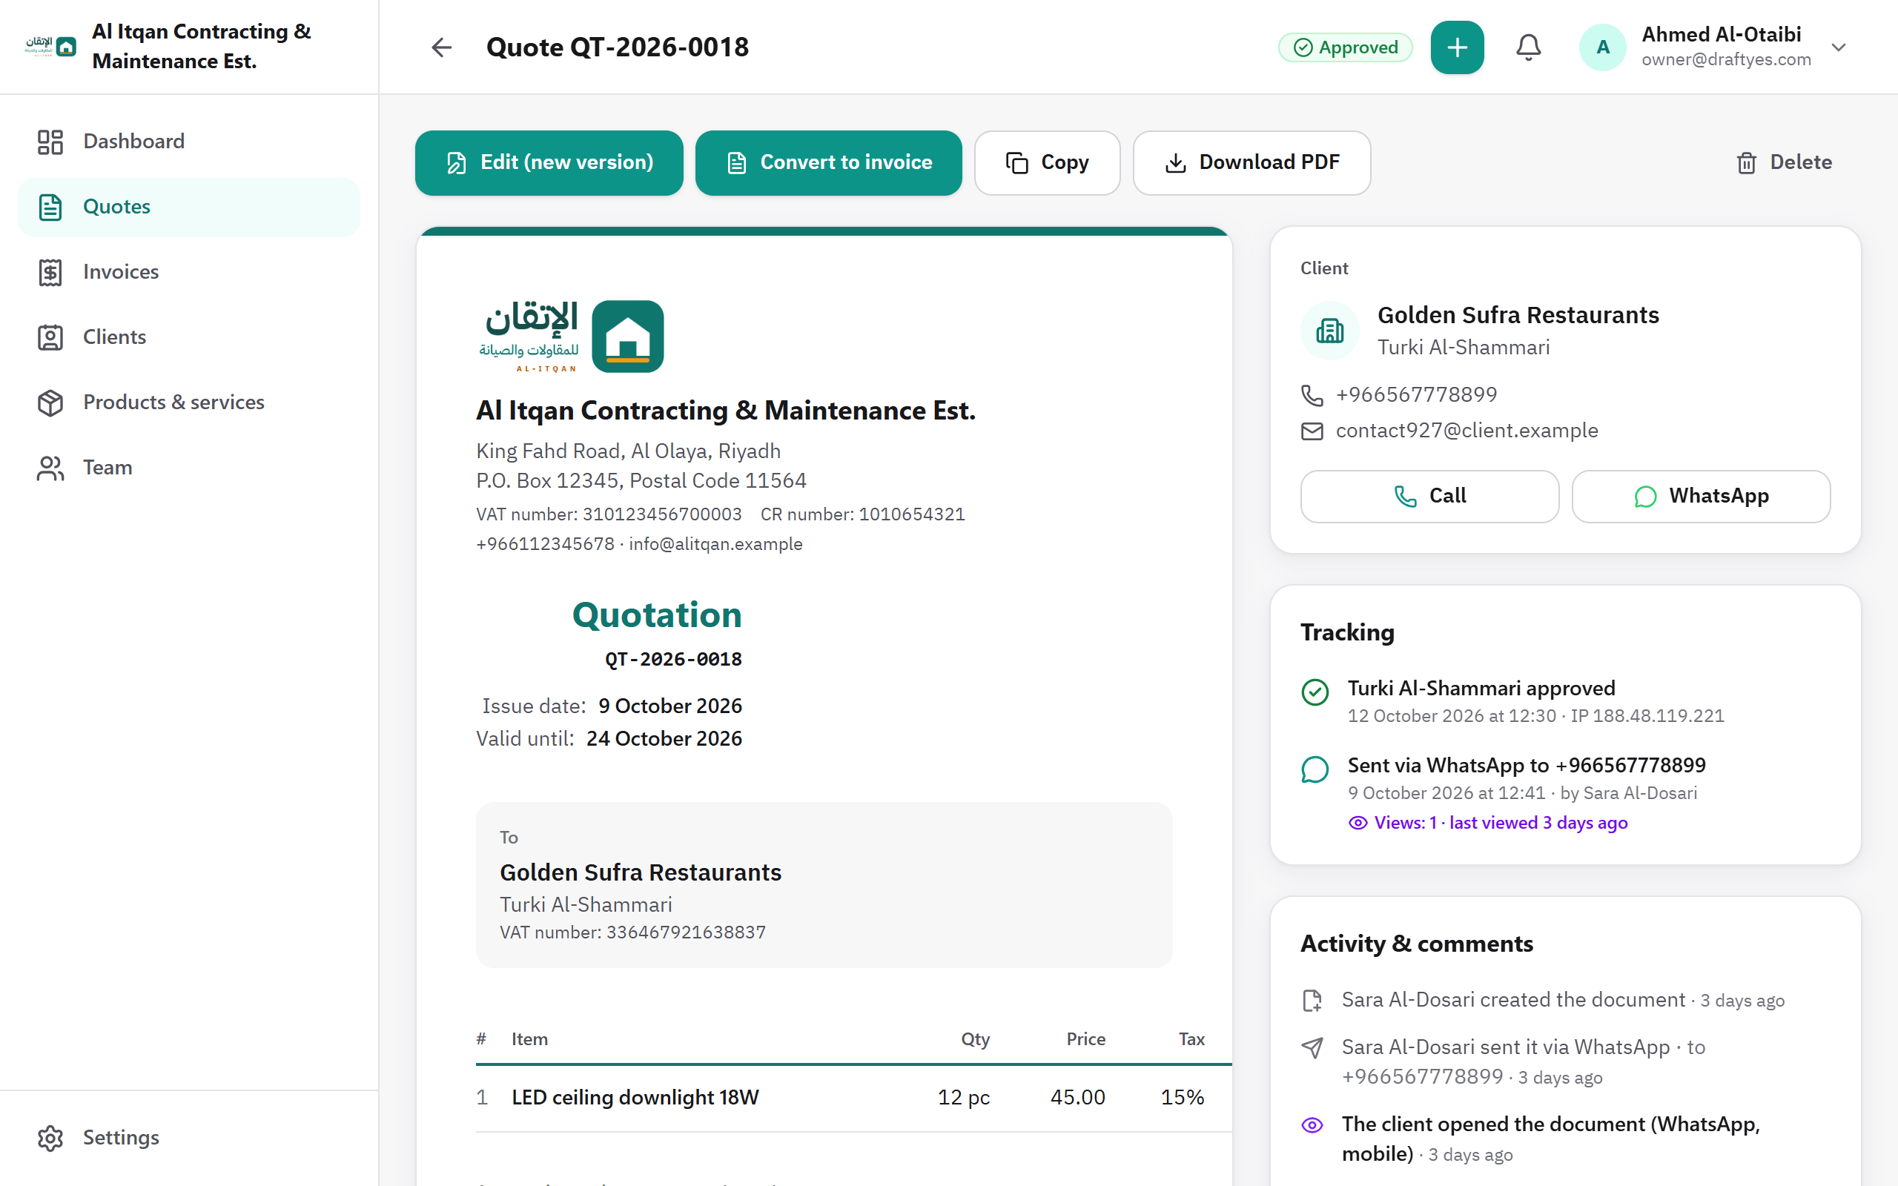
Task: Convert the quote to an invoice
Action: pyautogui.click(x=828, y=162)
